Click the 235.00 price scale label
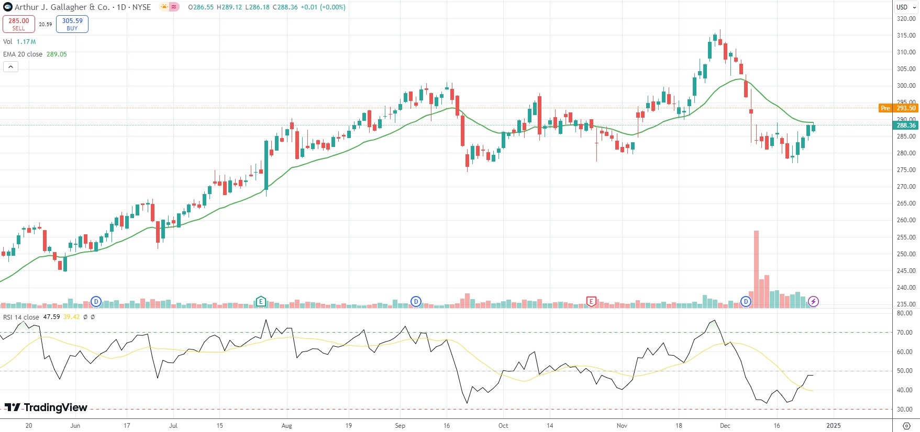Image resolution: width=920 pixels, height=432 pixels. point(906,304)
